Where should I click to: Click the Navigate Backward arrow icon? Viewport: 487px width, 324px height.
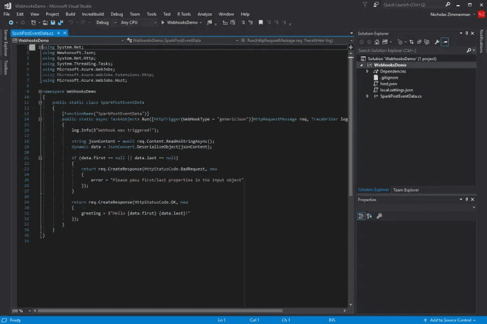11,23
